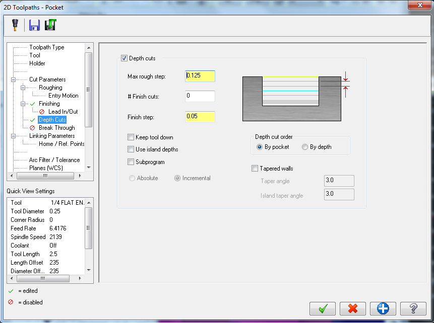Enable Keep tool down option
The height and width of the screenshot is (323, 434).
(x=131, y=137)
